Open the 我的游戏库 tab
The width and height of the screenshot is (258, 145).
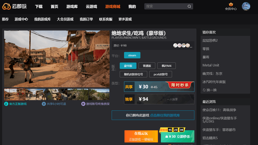(42, 19)
